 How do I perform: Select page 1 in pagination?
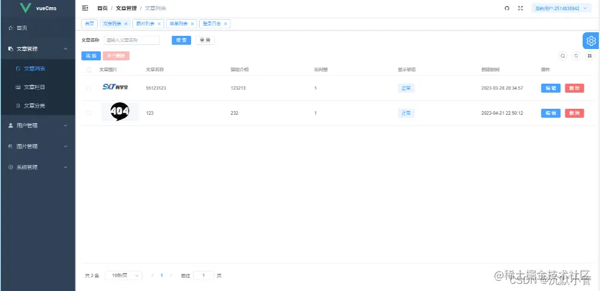[161, 275]
